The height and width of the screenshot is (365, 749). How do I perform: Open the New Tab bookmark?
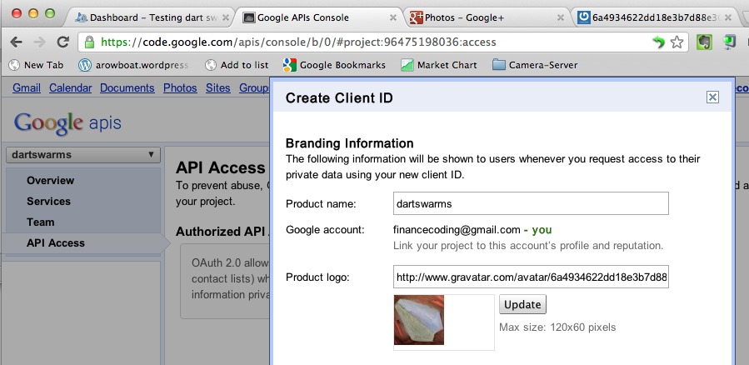point(37,65)
